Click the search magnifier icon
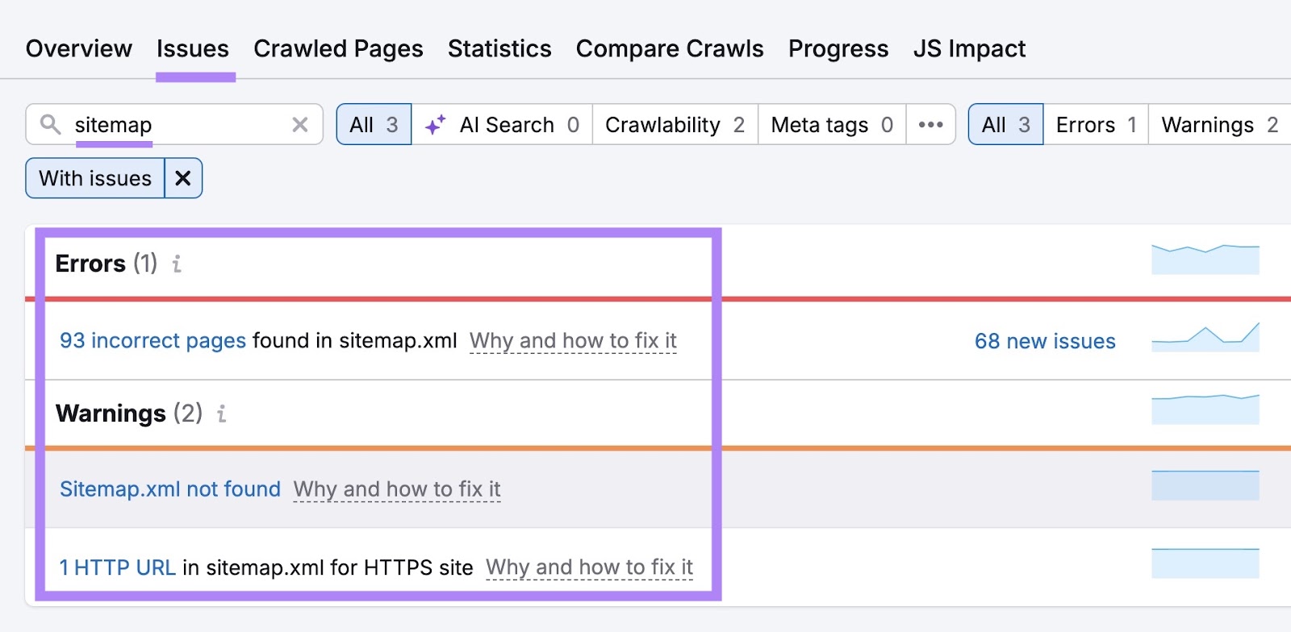This screenshot has height=632, width=1291. [51, 124]
